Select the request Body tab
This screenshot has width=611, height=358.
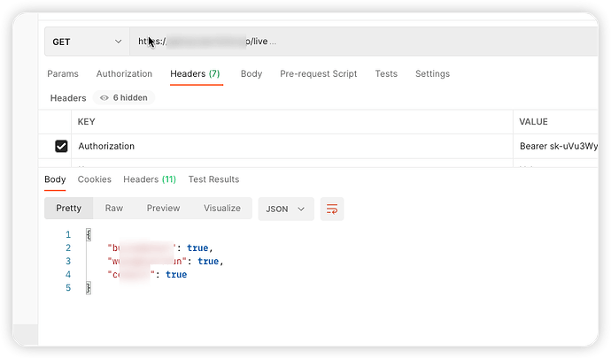coord(251,73)
